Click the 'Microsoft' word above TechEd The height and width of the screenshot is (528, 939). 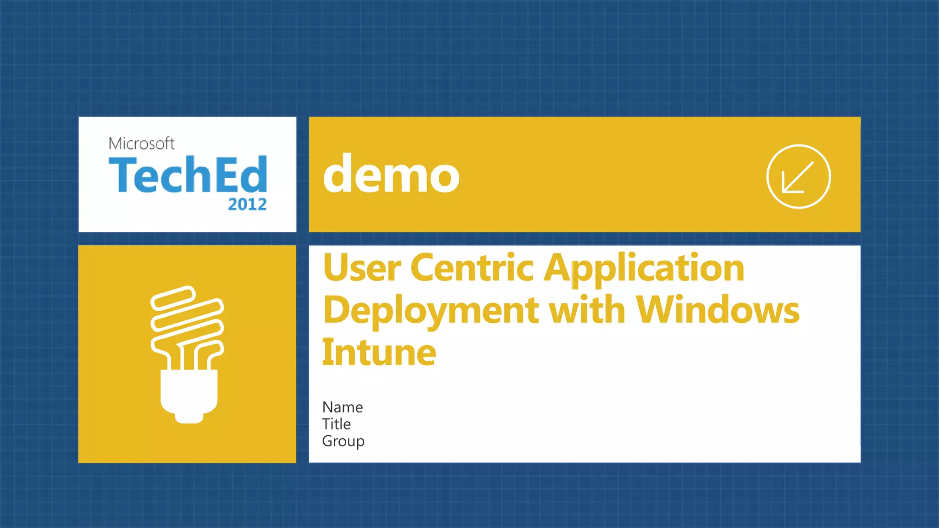click(x=141, y=143)
